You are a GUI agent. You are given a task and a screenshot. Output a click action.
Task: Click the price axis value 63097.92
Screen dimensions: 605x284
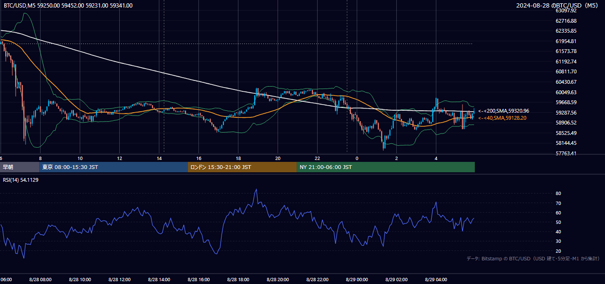[566, 10]
